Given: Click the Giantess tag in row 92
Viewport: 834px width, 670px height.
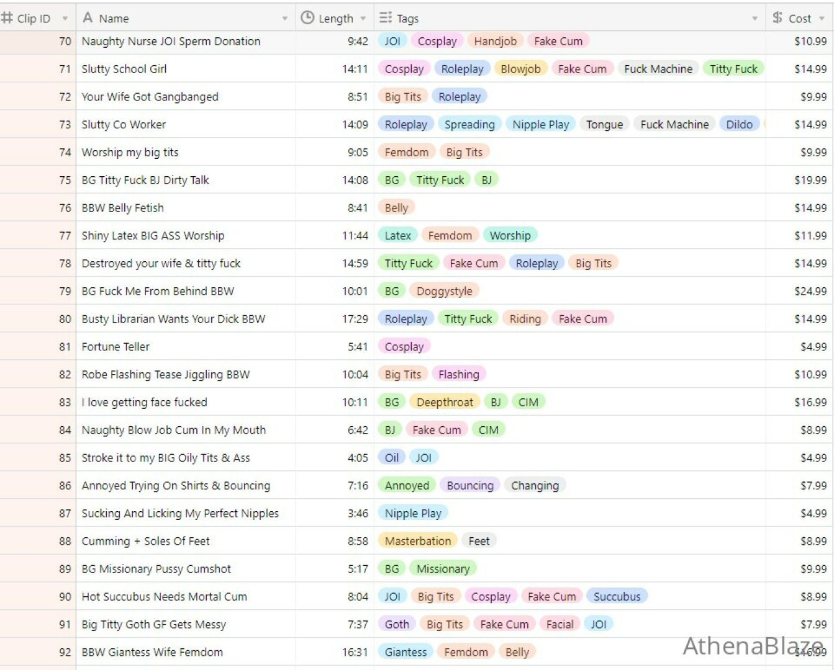Looking at the screenshot, I should click(406, 652).
